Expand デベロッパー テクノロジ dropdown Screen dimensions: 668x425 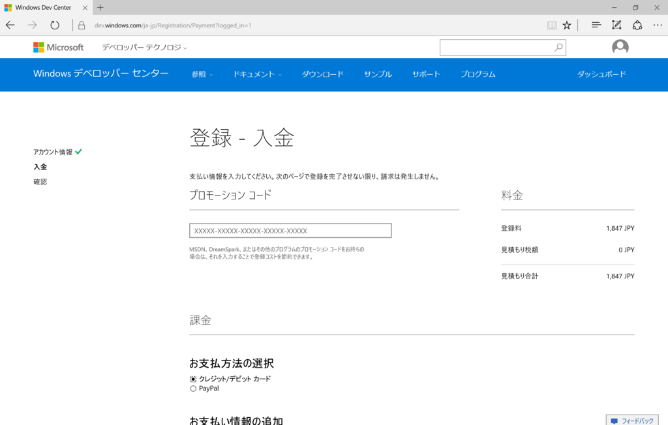[x=144, y=48]
